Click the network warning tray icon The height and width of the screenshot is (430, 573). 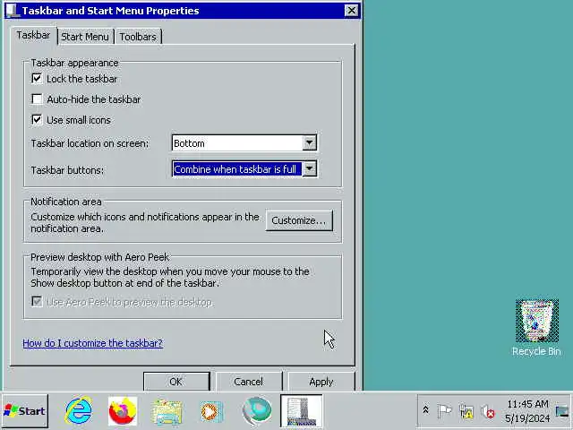[x=466, y=411]
